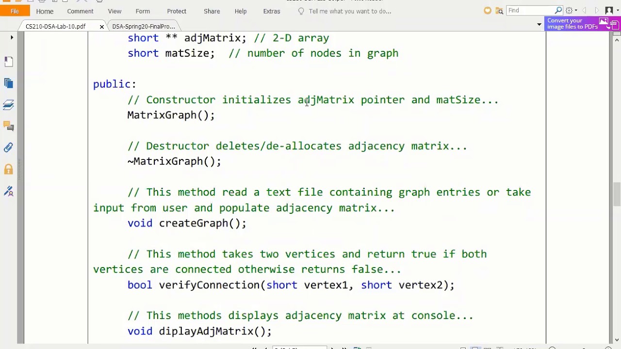Open the Security lock panel

point(8,170)
